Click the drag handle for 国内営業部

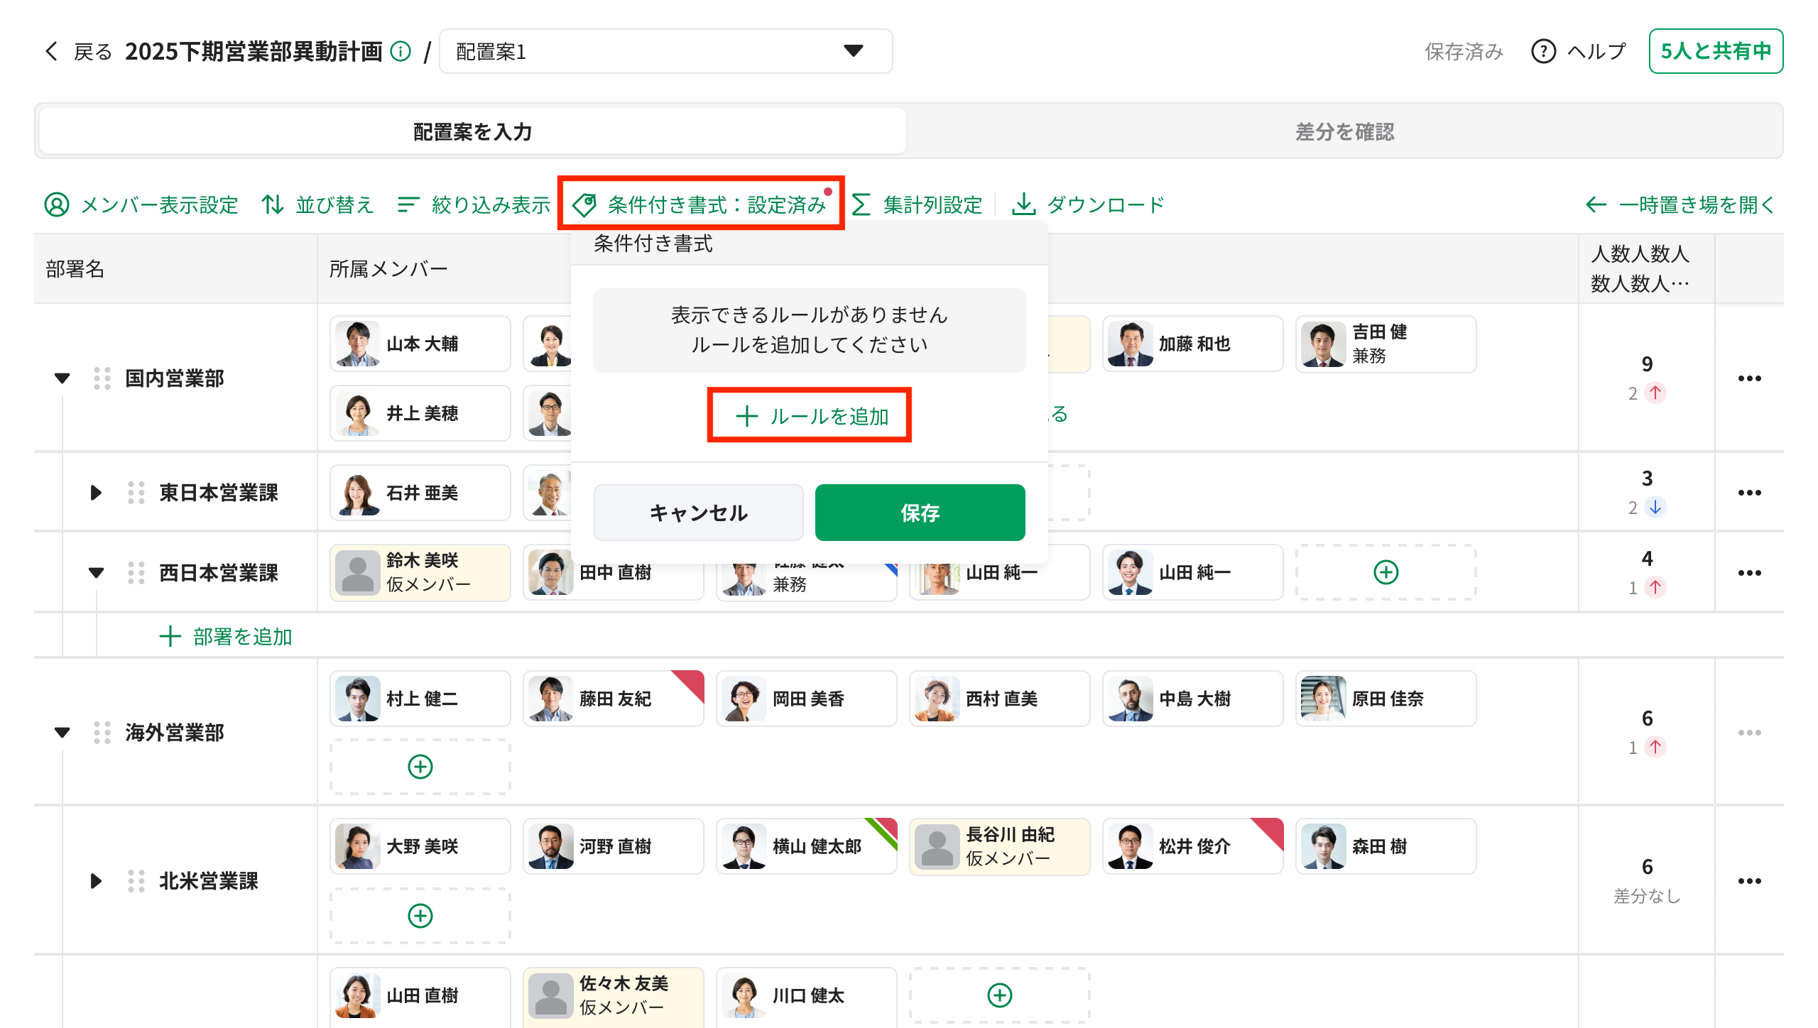[102, 378]
